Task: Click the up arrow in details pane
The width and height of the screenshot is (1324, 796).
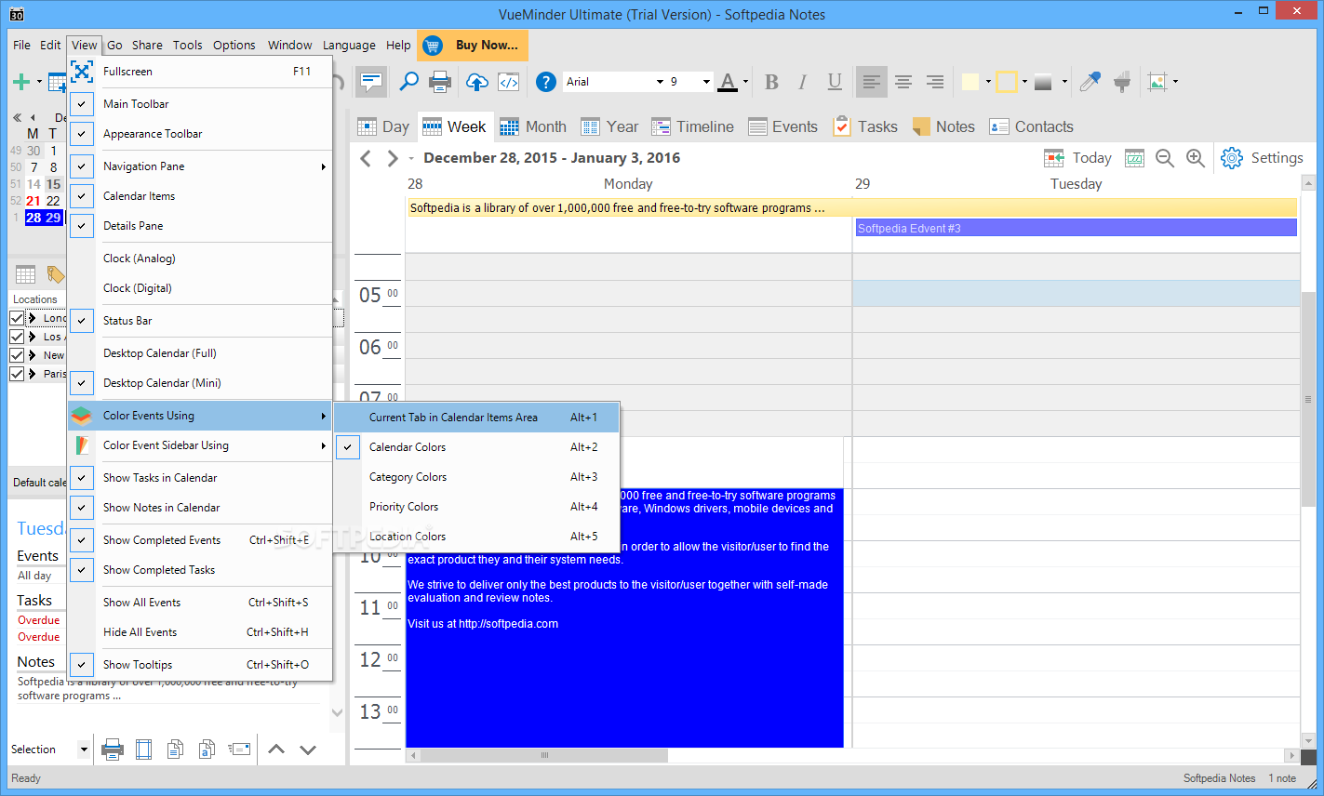Action: click(x=276, y=750)
